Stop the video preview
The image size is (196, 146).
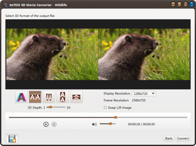54,124
